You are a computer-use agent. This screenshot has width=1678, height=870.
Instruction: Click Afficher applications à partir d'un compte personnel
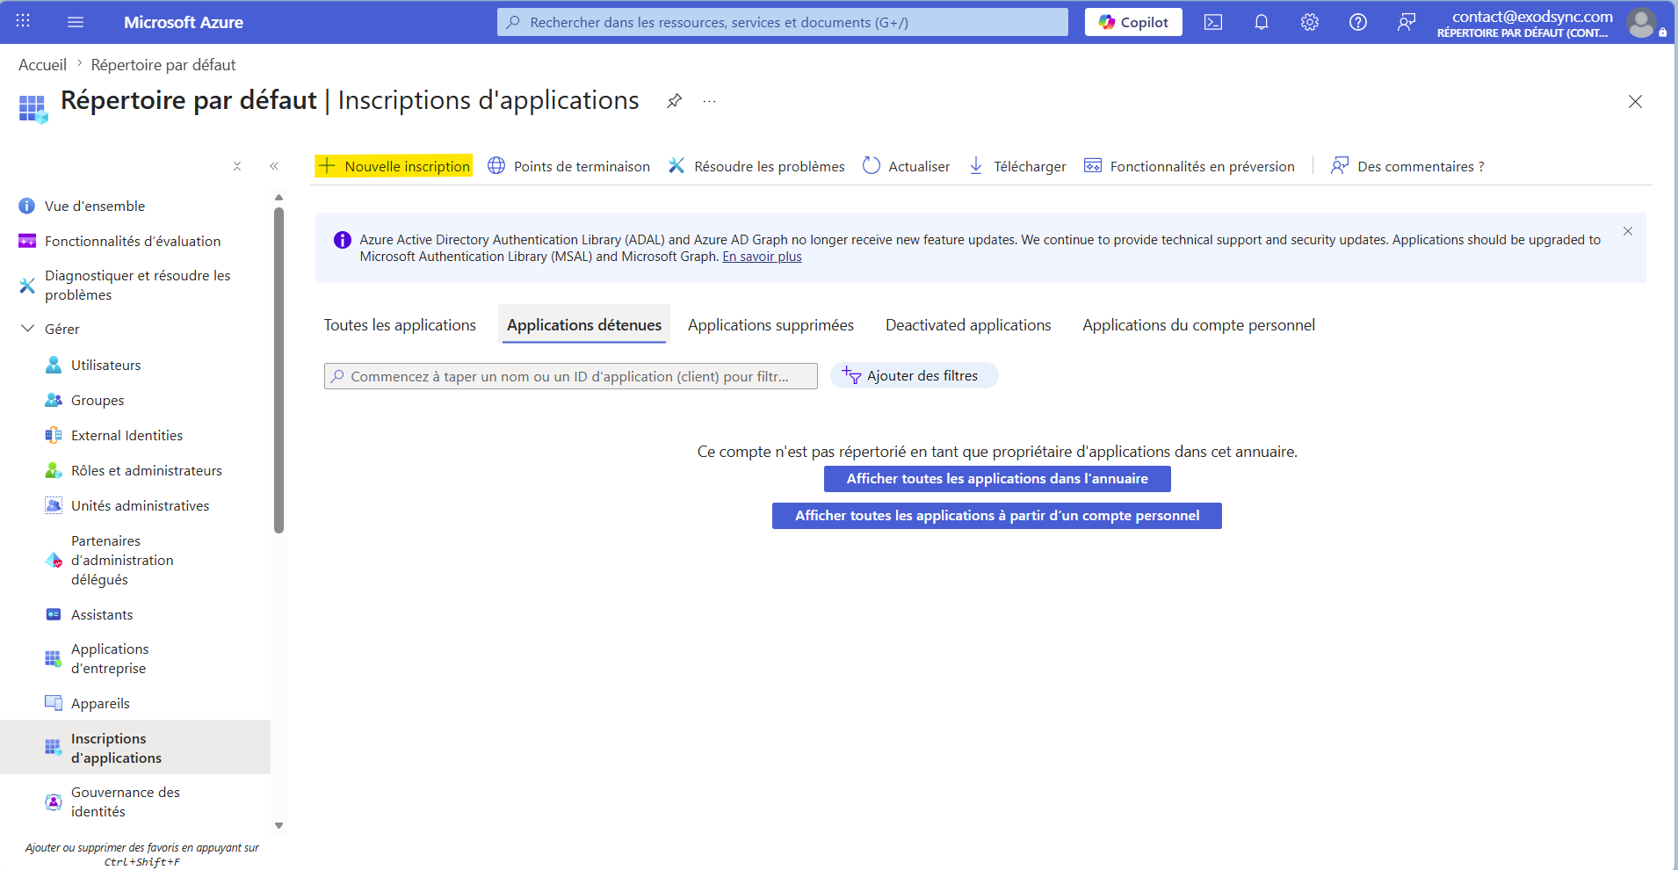[997, 516]
